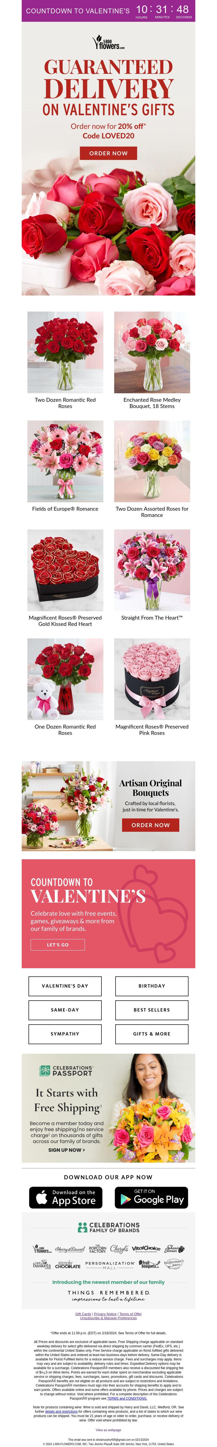217x1447 pixels.
Task: Click the SIGN UP NOW passport link
Action: pyautogui.click(x=66, y=1150)
